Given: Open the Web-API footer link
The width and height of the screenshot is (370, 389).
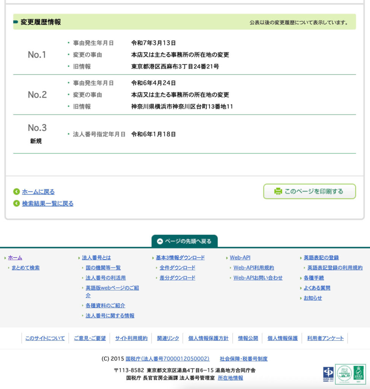Looking at the screenshot, I should (x=240, y=258).
